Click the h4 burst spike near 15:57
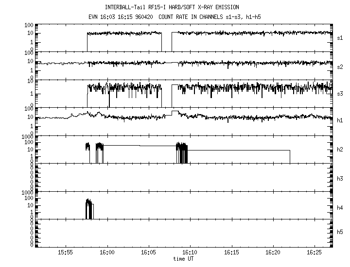 [89, 209]
